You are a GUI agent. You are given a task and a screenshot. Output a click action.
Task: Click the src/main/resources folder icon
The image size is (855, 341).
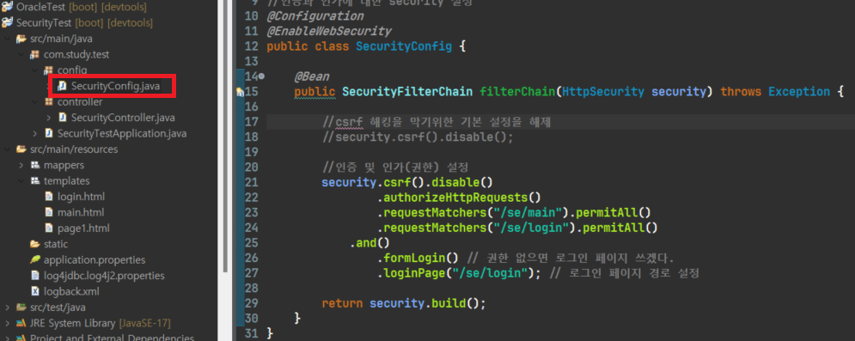[x=21, y=149]
